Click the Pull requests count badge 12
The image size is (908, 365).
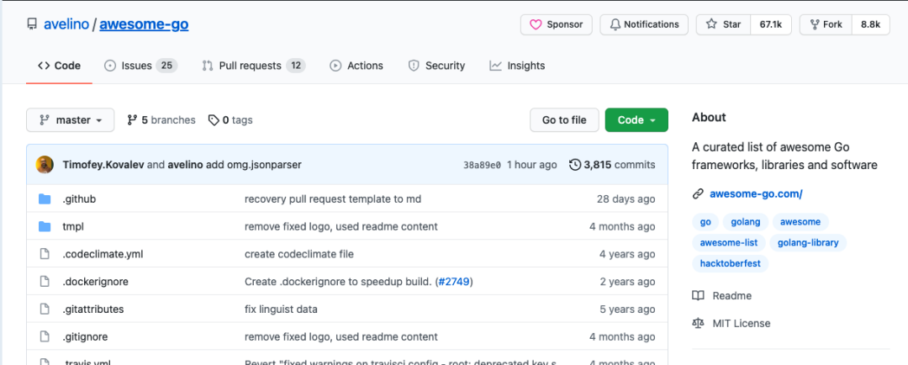click(x=296, y=66)
